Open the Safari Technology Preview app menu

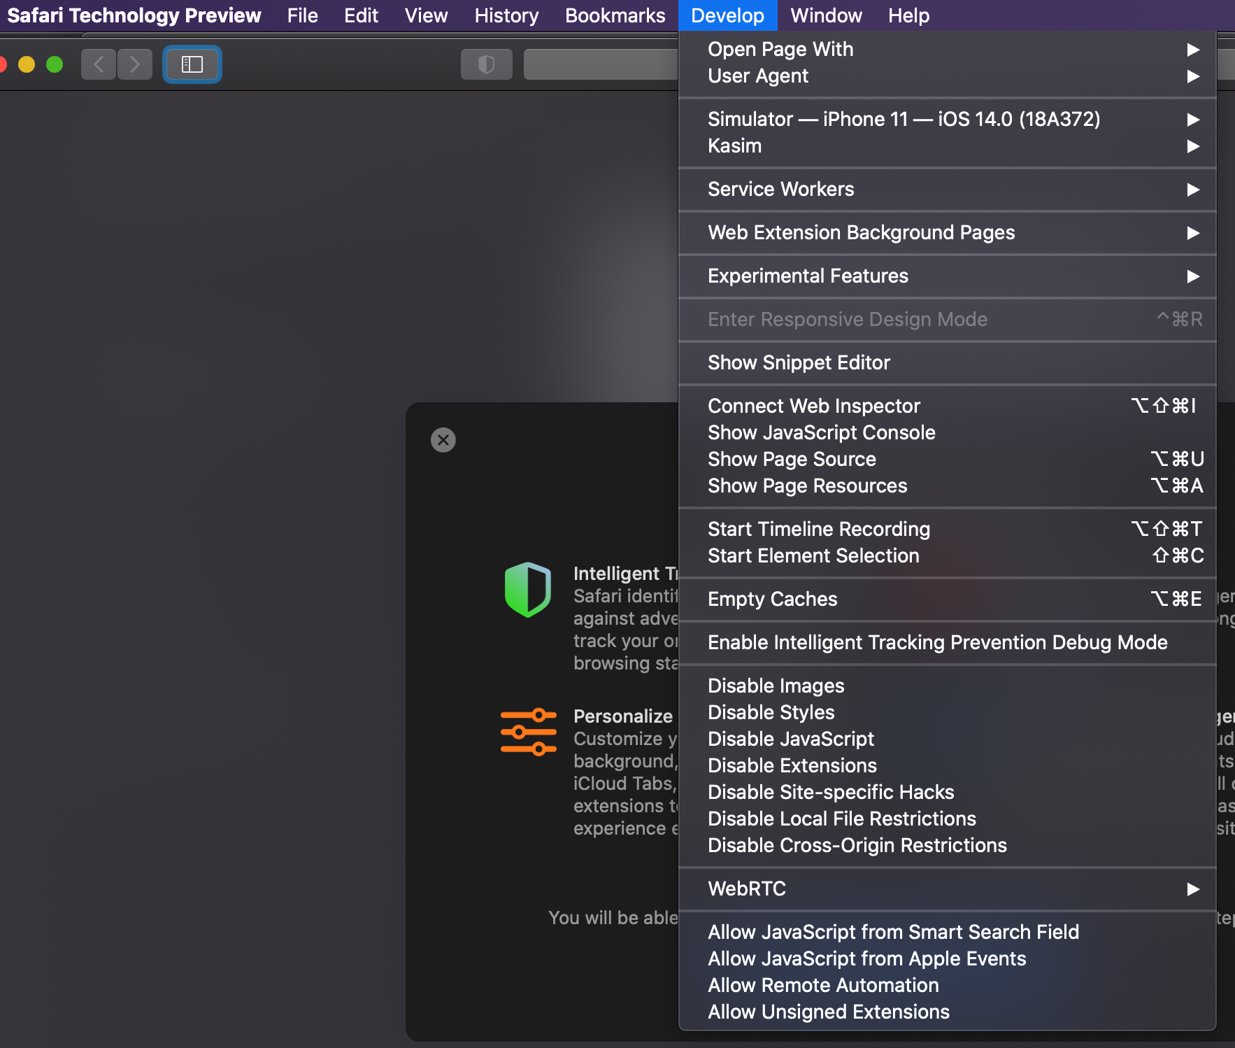(134, 15)
